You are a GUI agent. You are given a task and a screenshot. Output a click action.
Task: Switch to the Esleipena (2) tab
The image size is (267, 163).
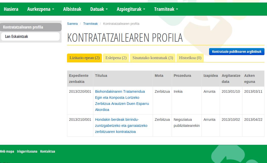(x=116, y=58)
